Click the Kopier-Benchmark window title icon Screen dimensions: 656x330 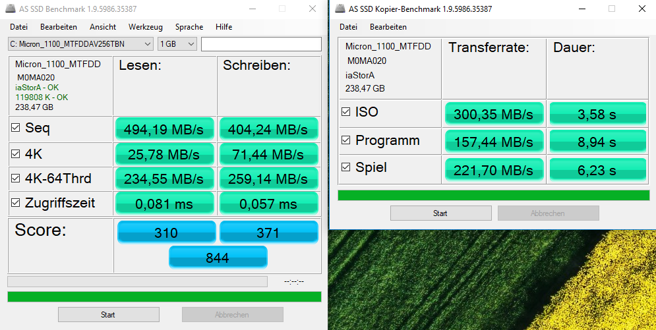[340, 9]
